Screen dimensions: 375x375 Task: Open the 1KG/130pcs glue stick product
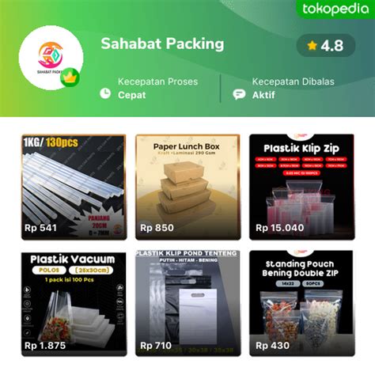pyautogui.click(x=74, y=187)
